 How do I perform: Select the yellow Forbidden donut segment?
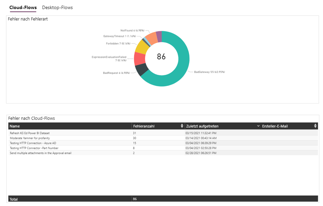pos(140,48)
